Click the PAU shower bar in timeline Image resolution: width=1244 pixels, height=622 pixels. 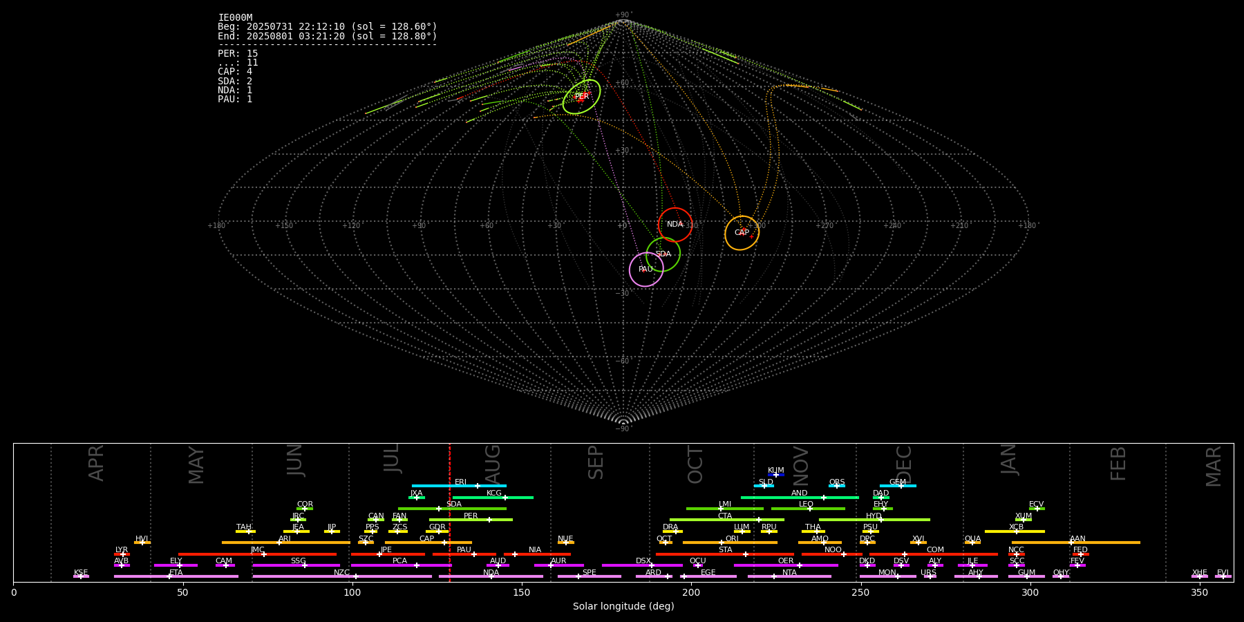tap(464, 554)
